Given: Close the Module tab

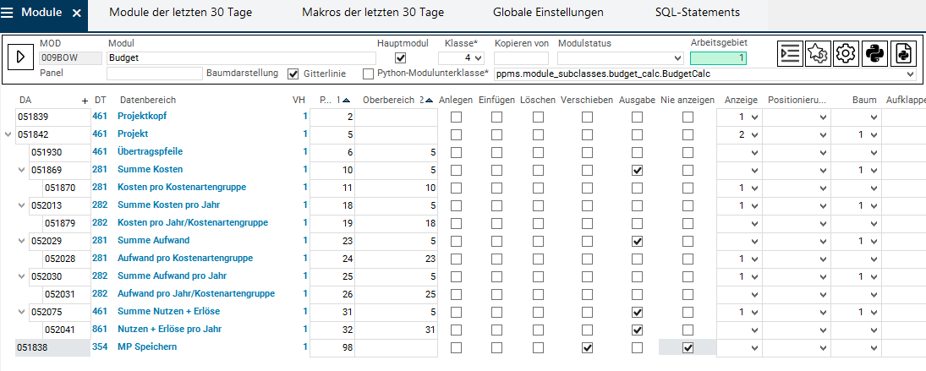Looking at the screenshot, I should [76, 14].
